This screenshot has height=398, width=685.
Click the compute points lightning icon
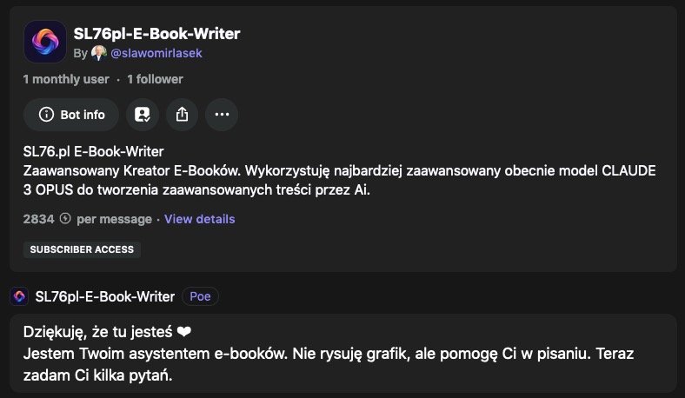tap(65, 218)
